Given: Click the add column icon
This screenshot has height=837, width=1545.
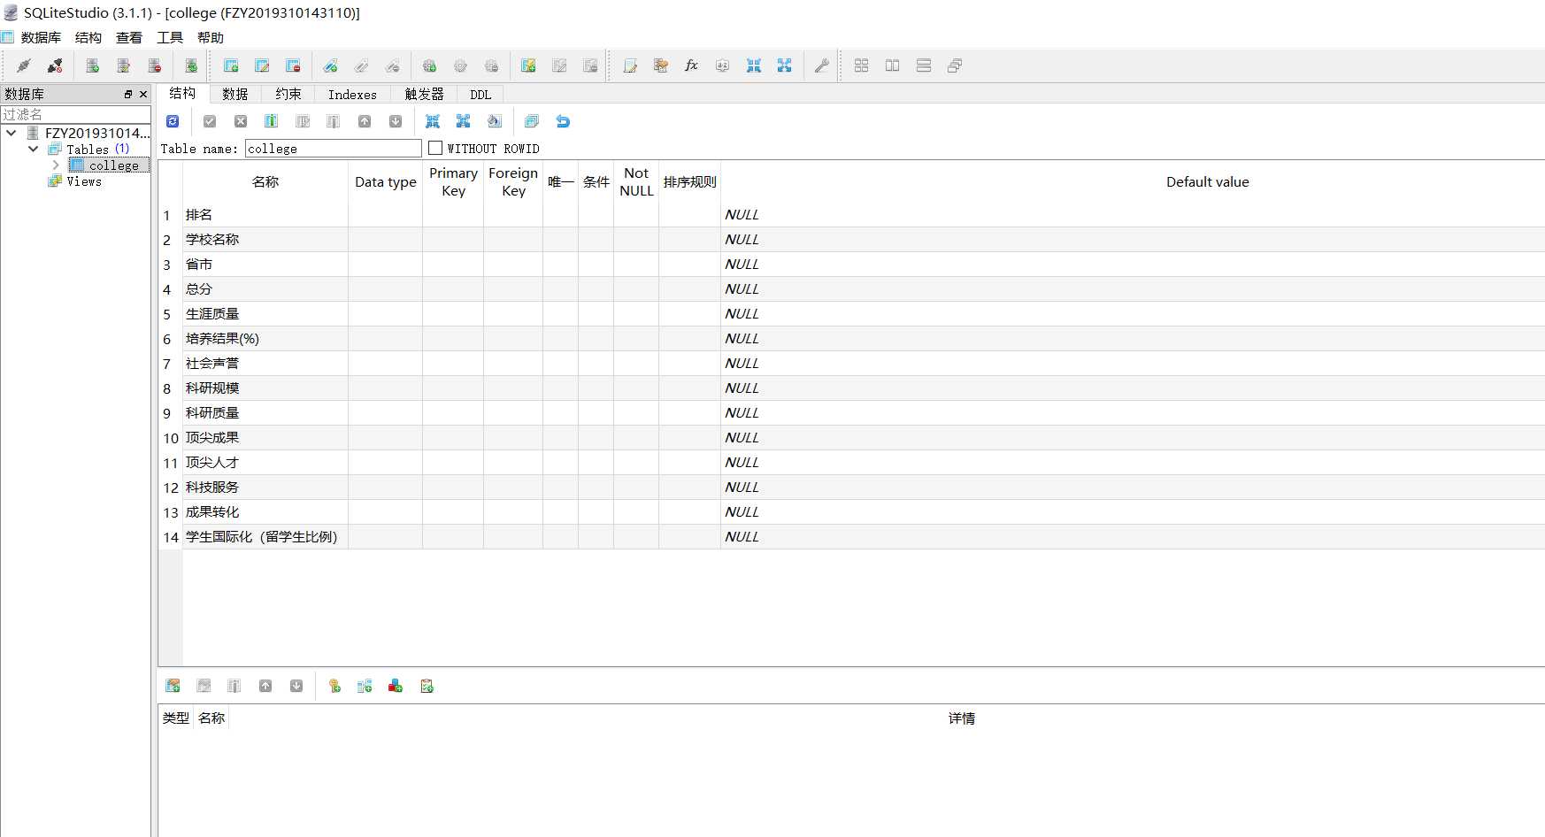Looking at the screenshot, I should [x=271, y=121].
